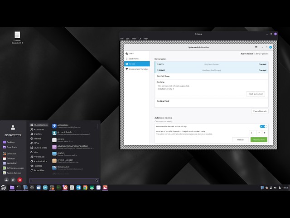Toggle Remove older kernels automatically switch
This screenshot has width=290, height=218.
263,126
